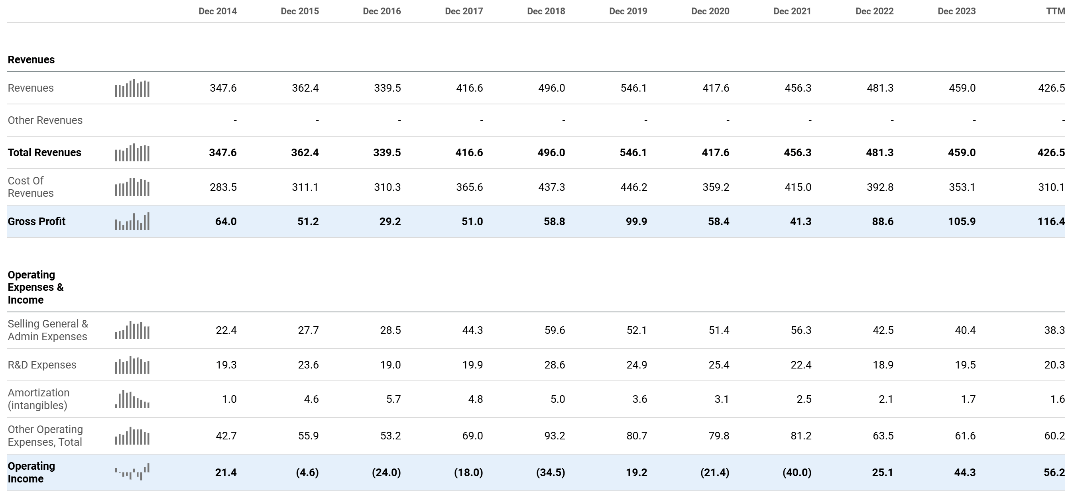Select the Dec 2014 column header
The image size is (1070, 494).
(217, 11)
